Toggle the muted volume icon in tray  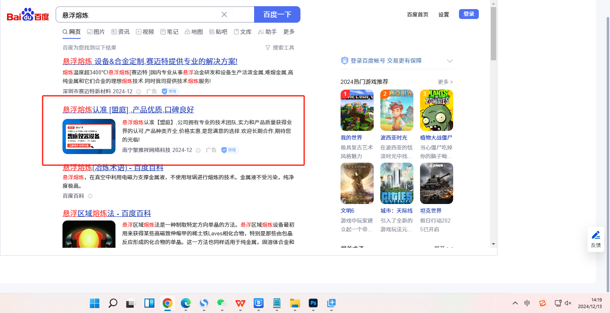[x=568, y=303]
